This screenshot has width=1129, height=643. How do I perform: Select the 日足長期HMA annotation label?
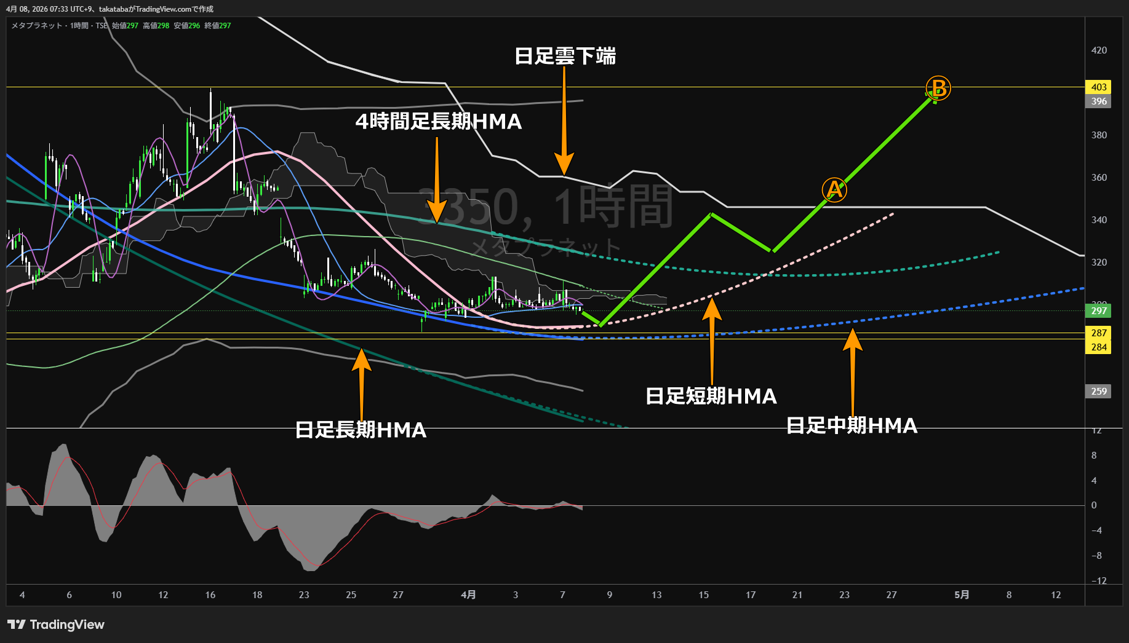click(x=361, y=430)
